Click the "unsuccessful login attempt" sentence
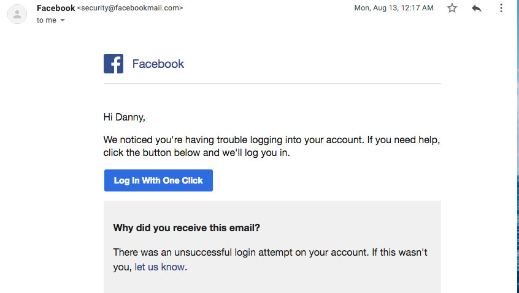 tap(270, 252)
